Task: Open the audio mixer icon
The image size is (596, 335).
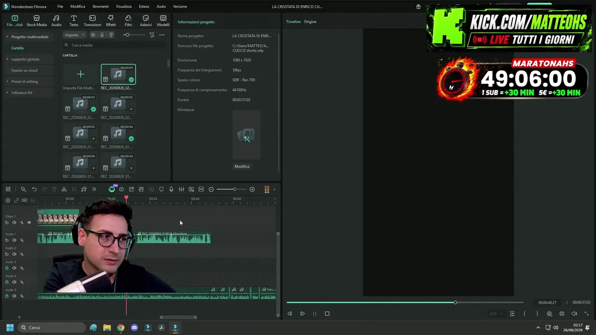Action: pos(181,189)
